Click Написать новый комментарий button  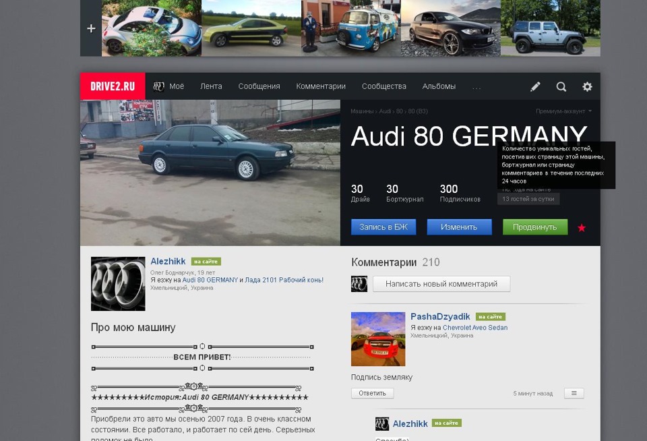441,284
